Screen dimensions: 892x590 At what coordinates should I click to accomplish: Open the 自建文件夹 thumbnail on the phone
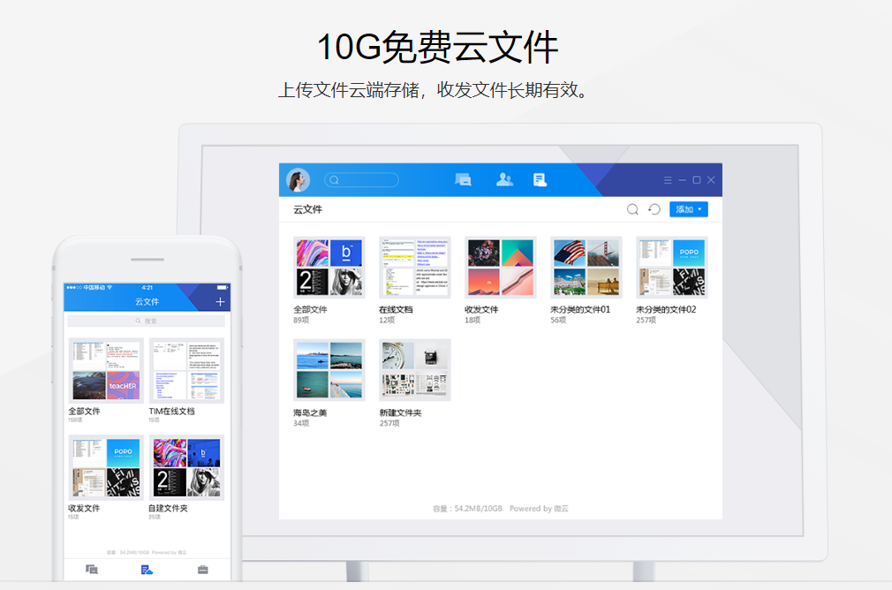coord(186,468)
